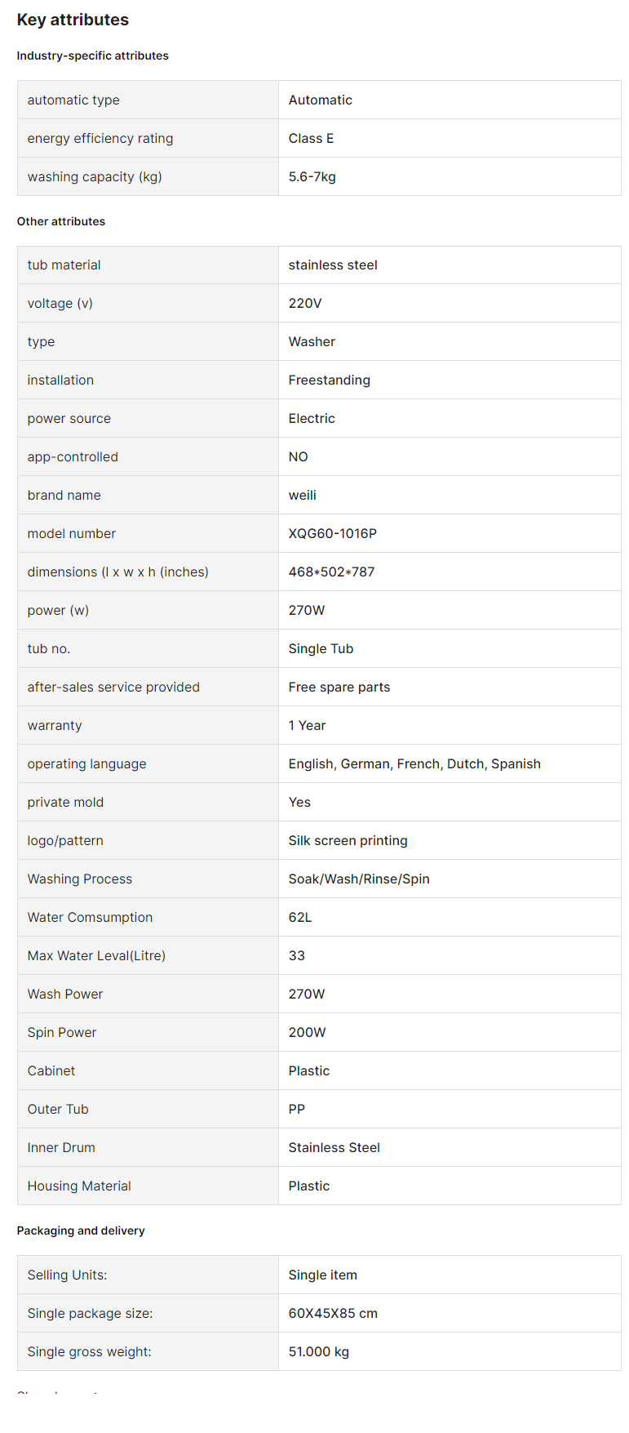Click the 220V voltage value
This screenshot has width=629, height=1433.
pos(305,303)
